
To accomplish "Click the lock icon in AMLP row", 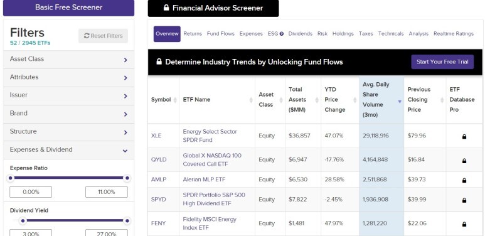I will tap(464, 180).
